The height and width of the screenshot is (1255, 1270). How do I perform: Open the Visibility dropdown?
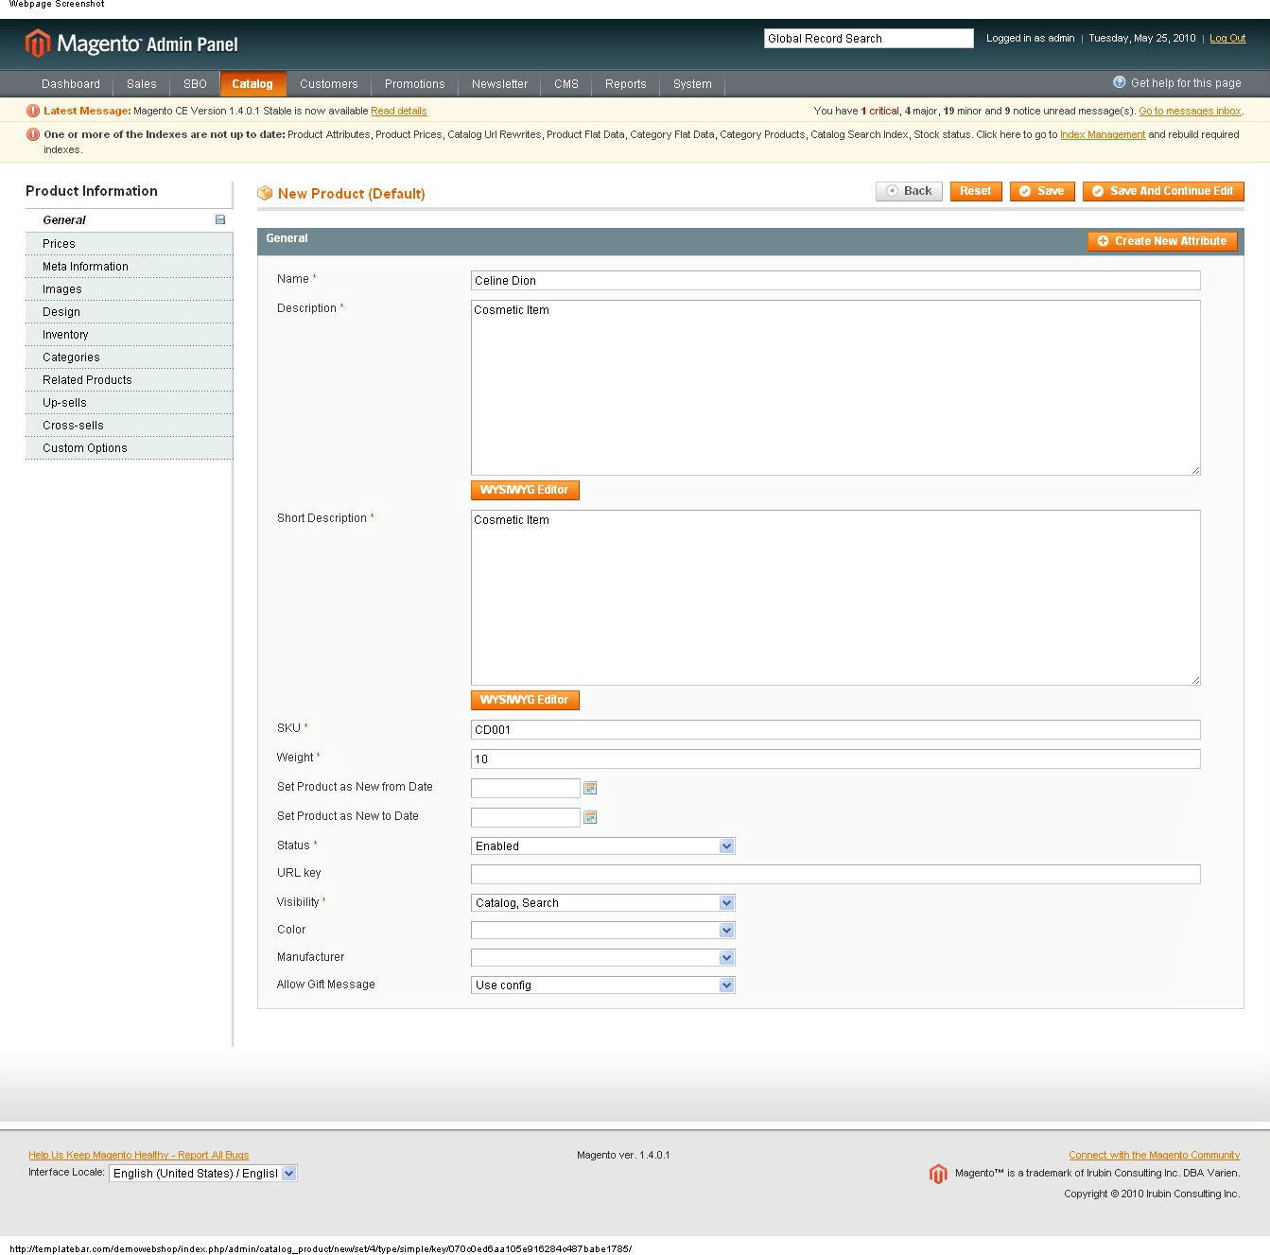click(x=726, y=902)
